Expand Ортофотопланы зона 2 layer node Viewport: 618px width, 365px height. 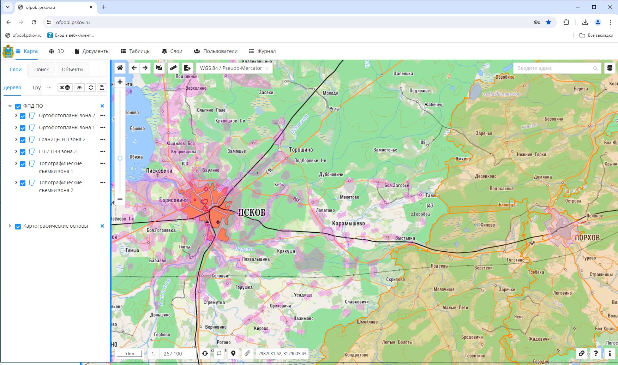tap(16, 115)
